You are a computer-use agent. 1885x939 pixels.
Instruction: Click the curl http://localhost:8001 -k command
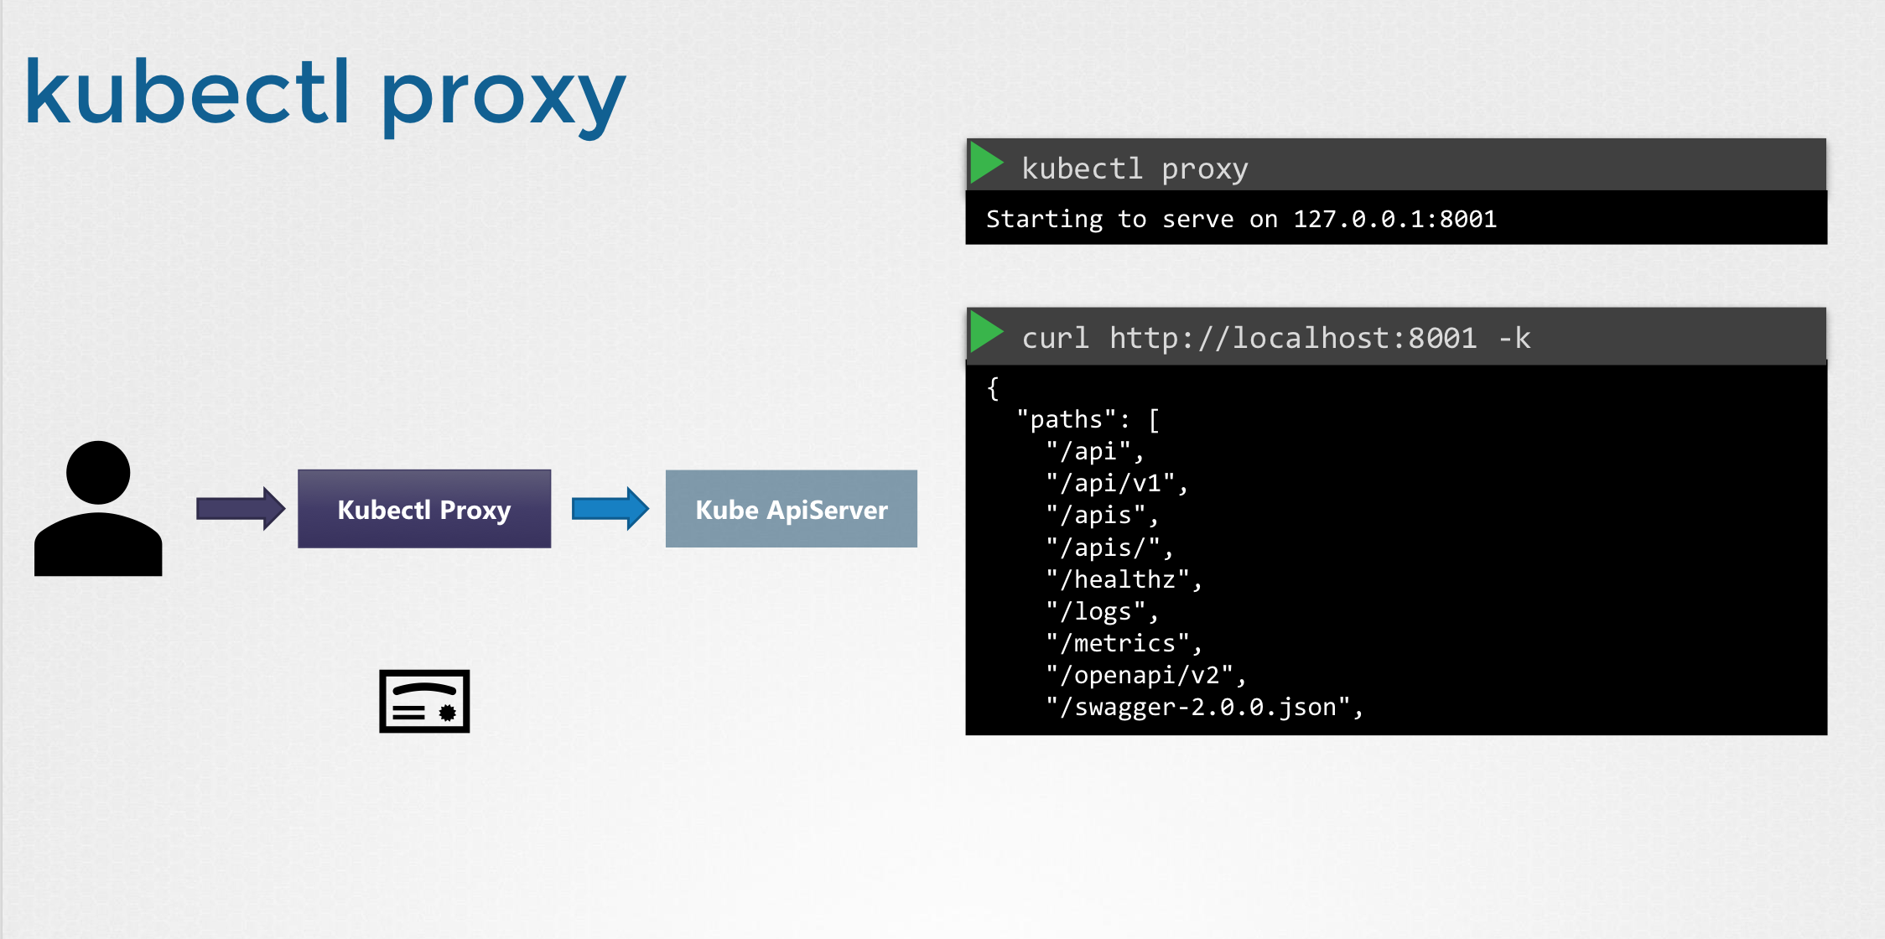(1275, 338)
